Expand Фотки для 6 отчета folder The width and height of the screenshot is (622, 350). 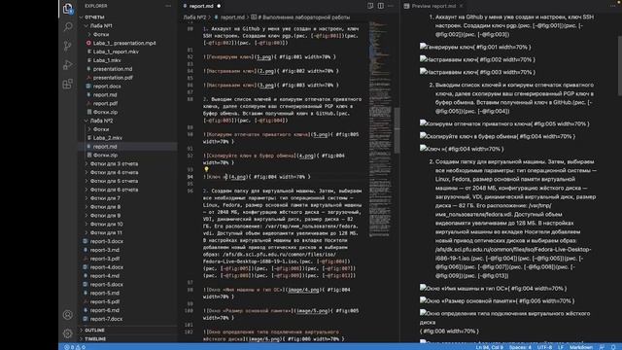114,190
